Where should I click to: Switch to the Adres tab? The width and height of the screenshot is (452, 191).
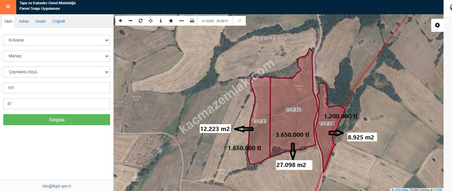point(24,21)
